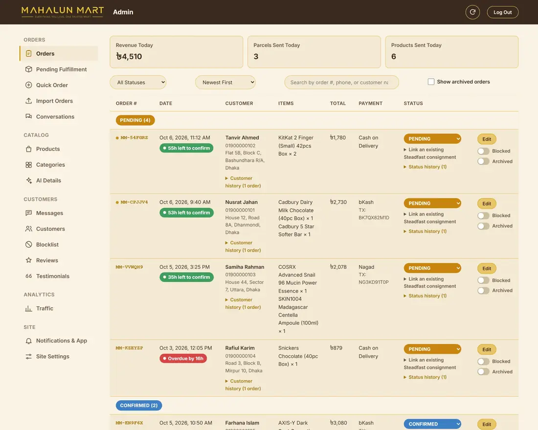Edit order for Samiha Rahman
538x430 pixels.
point(487,268)
